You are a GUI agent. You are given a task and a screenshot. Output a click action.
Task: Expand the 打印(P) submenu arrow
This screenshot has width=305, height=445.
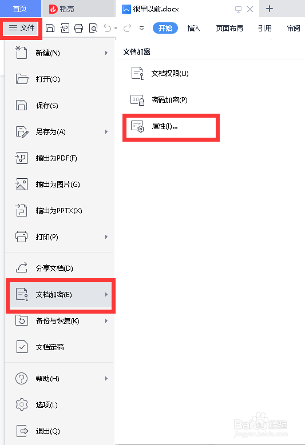(106, 236)
